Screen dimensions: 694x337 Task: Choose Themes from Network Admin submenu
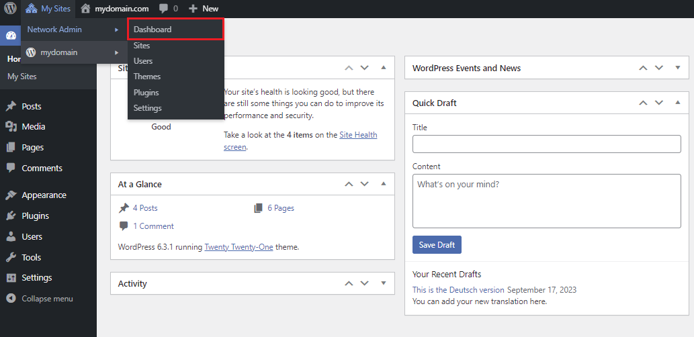[x=147, y=77]
